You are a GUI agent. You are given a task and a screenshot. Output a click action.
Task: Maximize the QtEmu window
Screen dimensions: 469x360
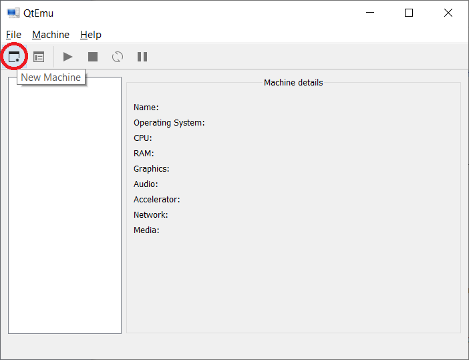(409, 13)
